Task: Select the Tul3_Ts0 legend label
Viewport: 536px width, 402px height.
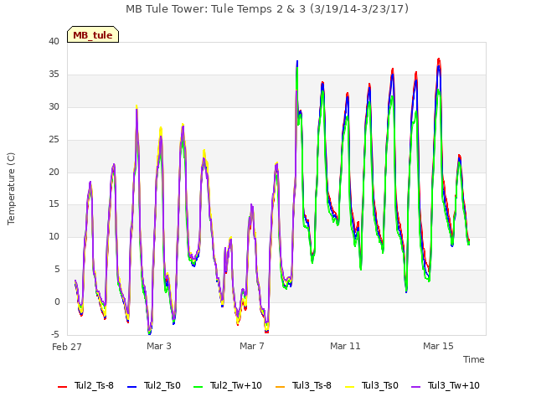Action: pos(380,386)
